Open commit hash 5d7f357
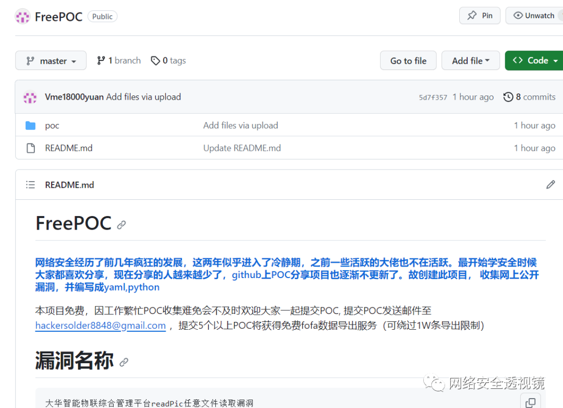 (x=433, y=98)
